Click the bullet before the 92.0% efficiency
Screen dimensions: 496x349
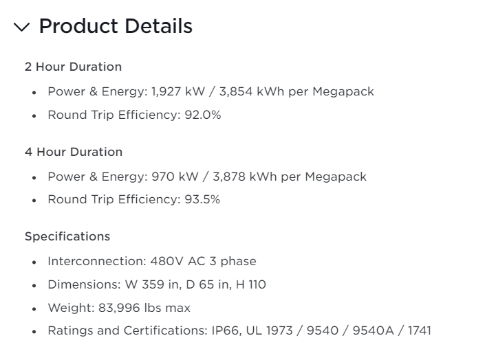click(34, 115)
